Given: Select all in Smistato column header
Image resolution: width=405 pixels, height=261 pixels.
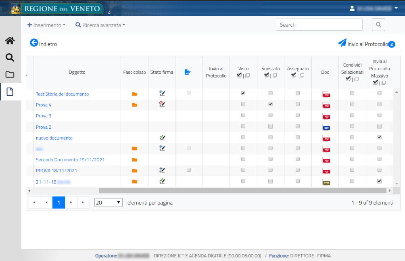Looking at the screenshot, I should 267,75.
